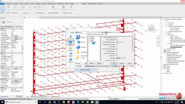Open the 3D View type selector dropdown
Screen dimensions: 185x104
[22, 22]
